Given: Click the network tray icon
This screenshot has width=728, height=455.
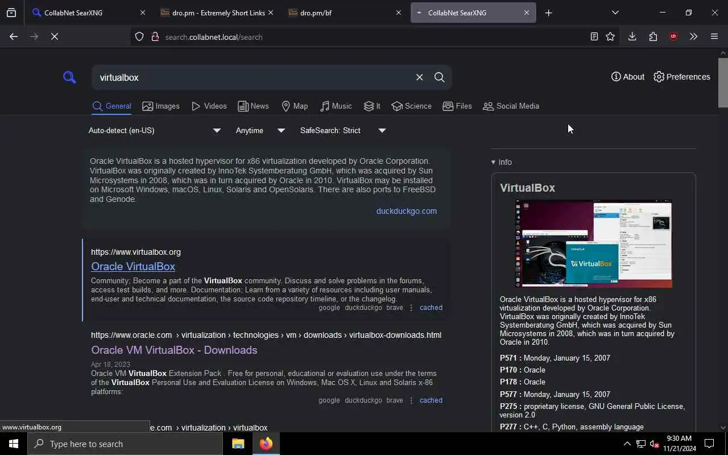Looking at the screenshot, I should pos(640,444).
